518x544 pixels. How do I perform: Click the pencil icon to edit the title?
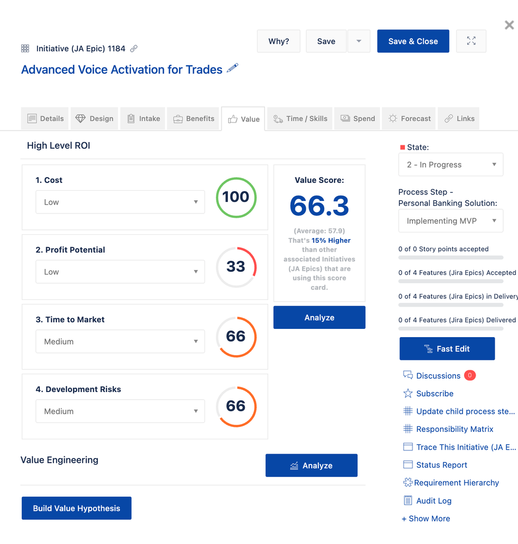pos(232,68)
